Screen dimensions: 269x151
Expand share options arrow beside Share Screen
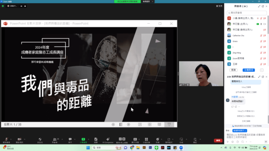point(89,139)
